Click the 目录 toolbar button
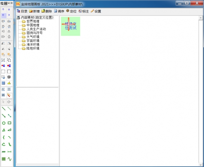This screenshot has width=204, height=167. pyautogui.click(x=22, y=11)
